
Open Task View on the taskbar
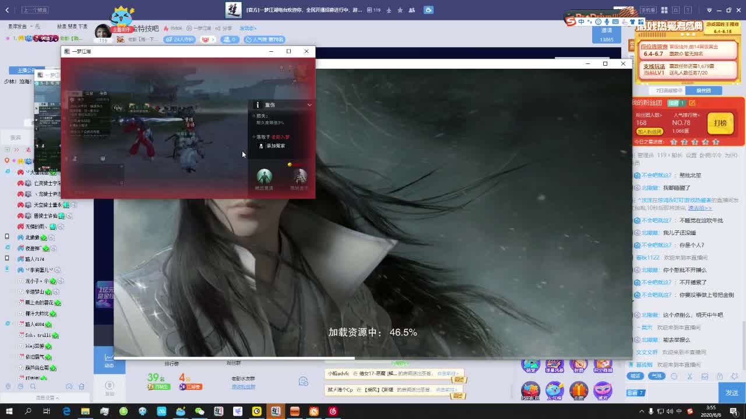pos(47,411)
